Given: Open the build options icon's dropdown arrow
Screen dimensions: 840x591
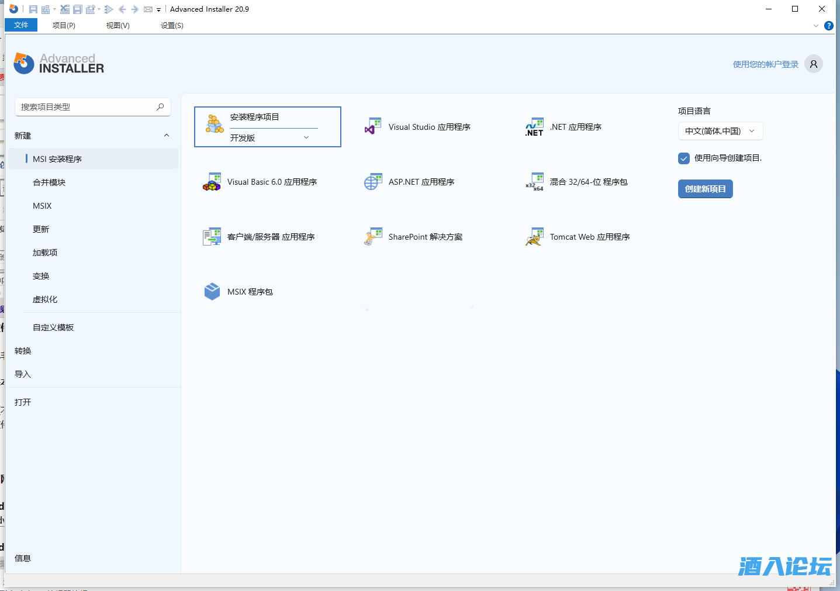Looking at the screenshot, I should pos(99,9).
